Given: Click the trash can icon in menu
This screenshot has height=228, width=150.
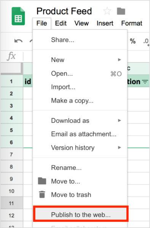Looking at the screenshot, I should 42,195.
